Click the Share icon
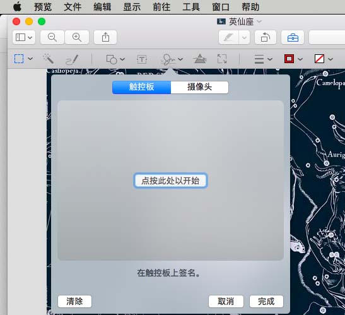The height and width of the screenshot is (315, 345). 105,37
